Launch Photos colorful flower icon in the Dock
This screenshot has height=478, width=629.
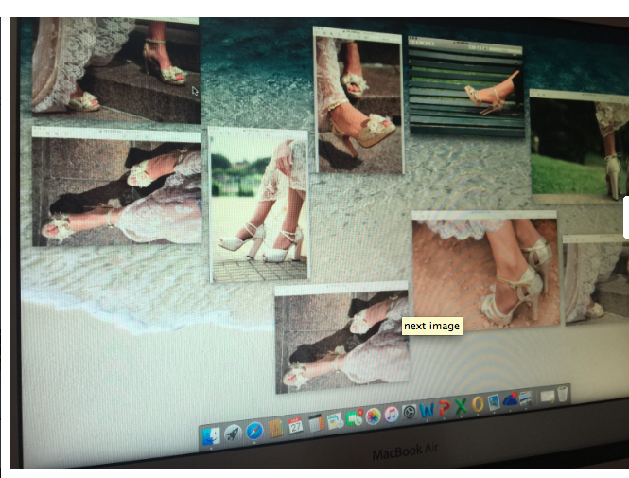tap(373, 416)
